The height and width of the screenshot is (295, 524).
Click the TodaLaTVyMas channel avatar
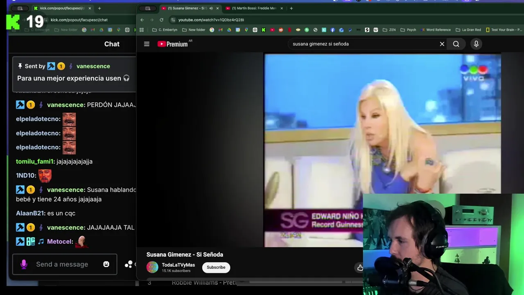tap(152, 267)
